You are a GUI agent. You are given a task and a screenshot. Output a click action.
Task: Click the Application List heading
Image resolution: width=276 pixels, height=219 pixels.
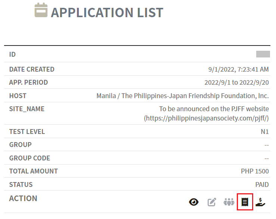107,13
